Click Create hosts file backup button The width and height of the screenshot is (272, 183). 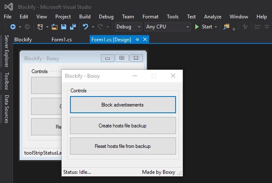point(123,126)
